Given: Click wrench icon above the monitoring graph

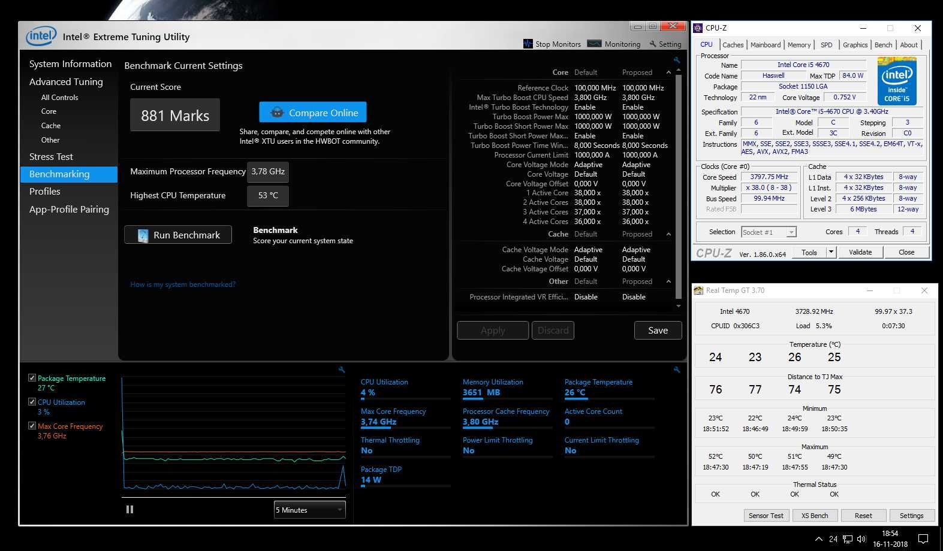Looking at the screenshot, I should pos(342,370).
